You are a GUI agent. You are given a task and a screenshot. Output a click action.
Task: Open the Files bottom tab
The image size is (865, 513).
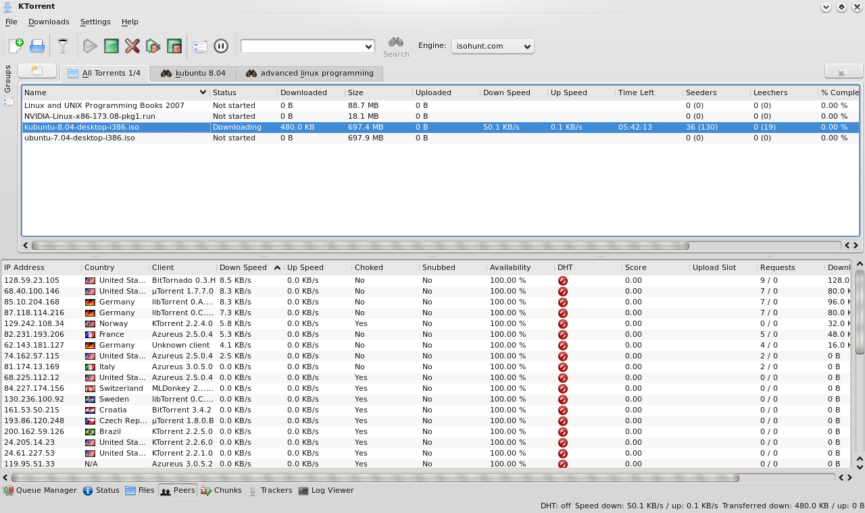pyautogui.click(x=140, y=491)
